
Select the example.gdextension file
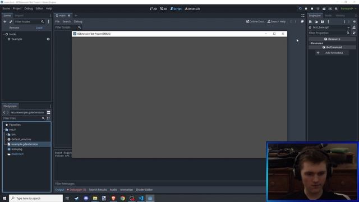25,144
